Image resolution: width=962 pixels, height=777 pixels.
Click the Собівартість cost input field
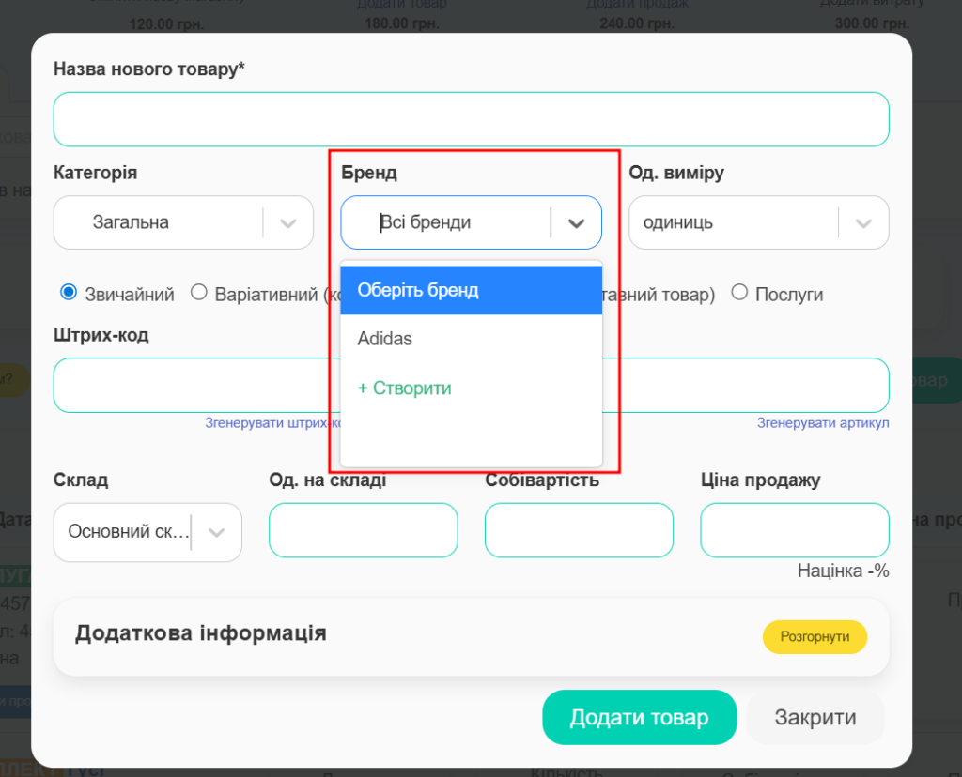[579, 530]
